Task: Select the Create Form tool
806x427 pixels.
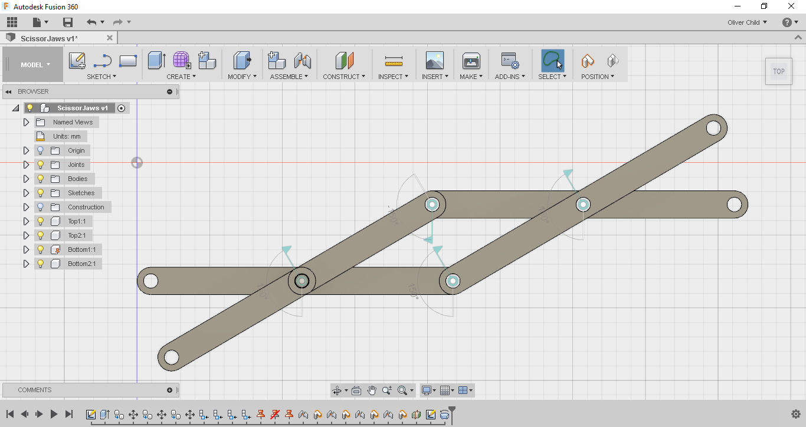Action: [x=182, y=61]
